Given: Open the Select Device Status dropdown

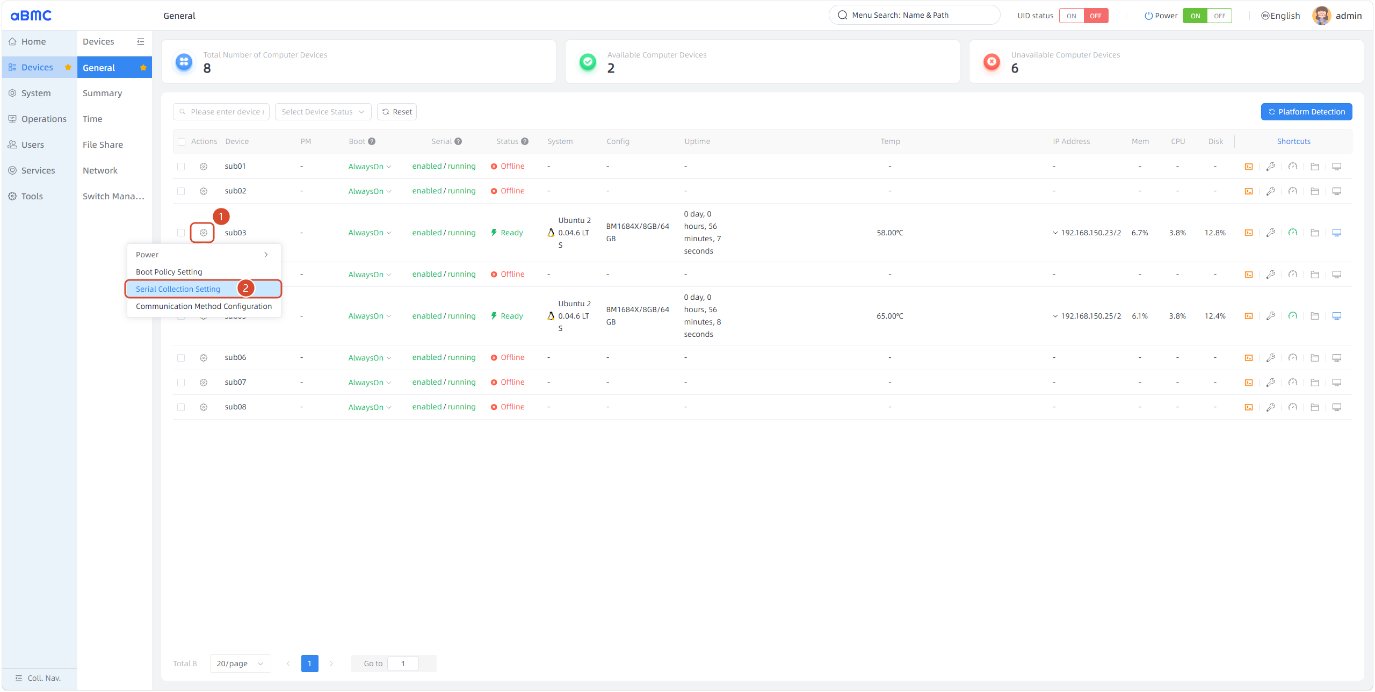Looking at the screenshot, I should point(323,112).
